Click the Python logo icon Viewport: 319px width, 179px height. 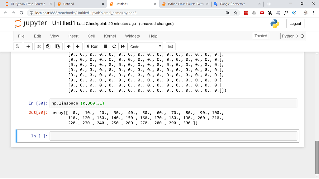point(275,24)
